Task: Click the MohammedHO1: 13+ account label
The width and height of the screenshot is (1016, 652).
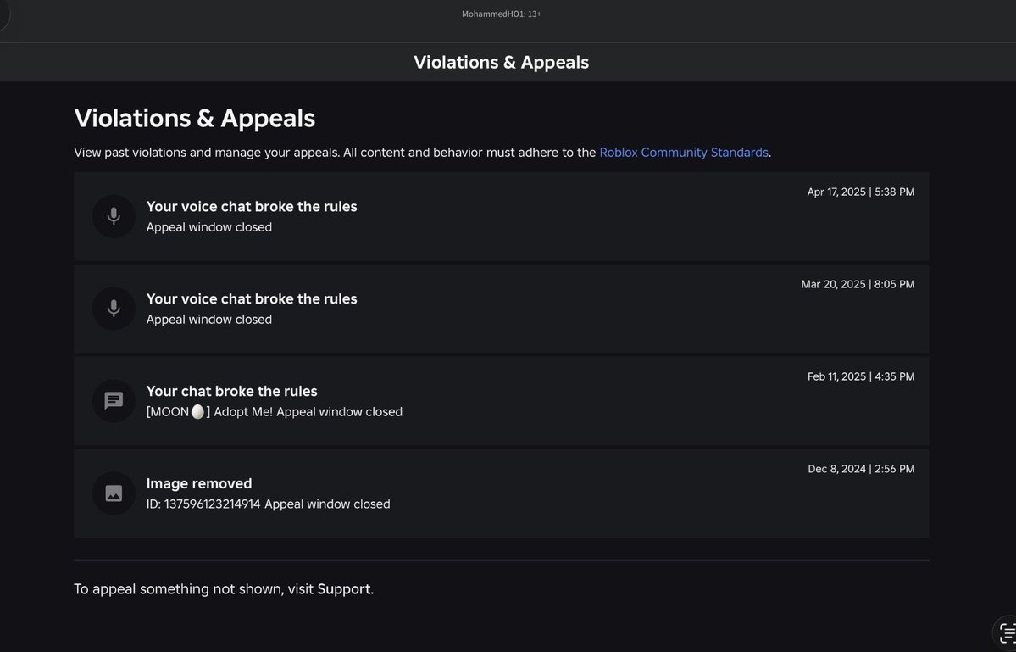Action: click(502, 14)
